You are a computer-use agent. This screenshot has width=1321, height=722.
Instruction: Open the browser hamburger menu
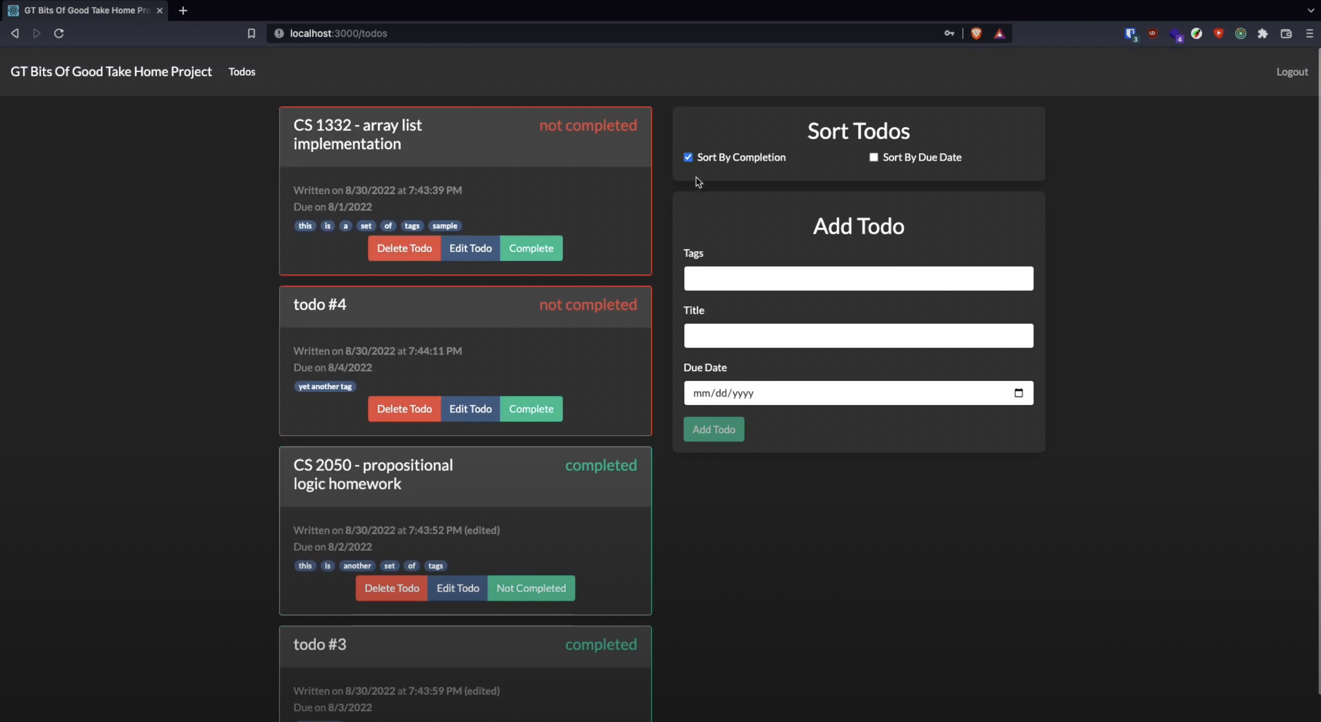click(1309, 33)
